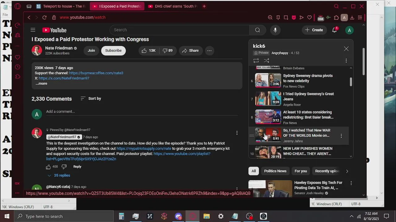Subscribe to Nate Friedman's channel
The height and width of the screenshot is (222, 396).
(113, 51)
